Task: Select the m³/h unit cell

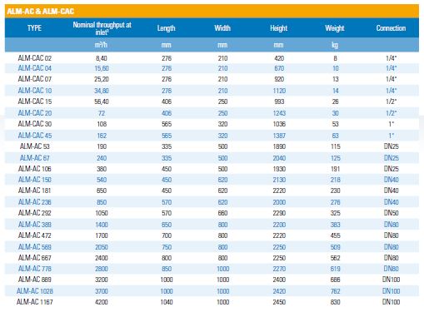Action: pyautogui.click(x=101, y=45)
